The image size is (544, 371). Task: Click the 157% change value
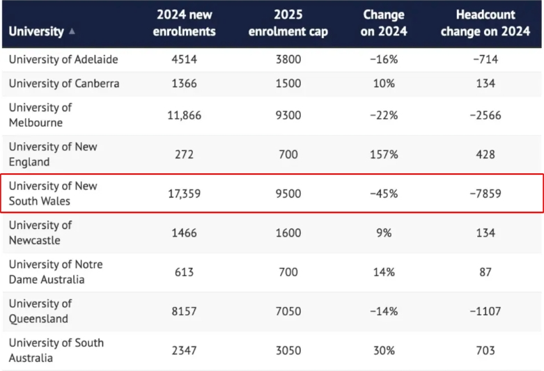click(384, 155)
